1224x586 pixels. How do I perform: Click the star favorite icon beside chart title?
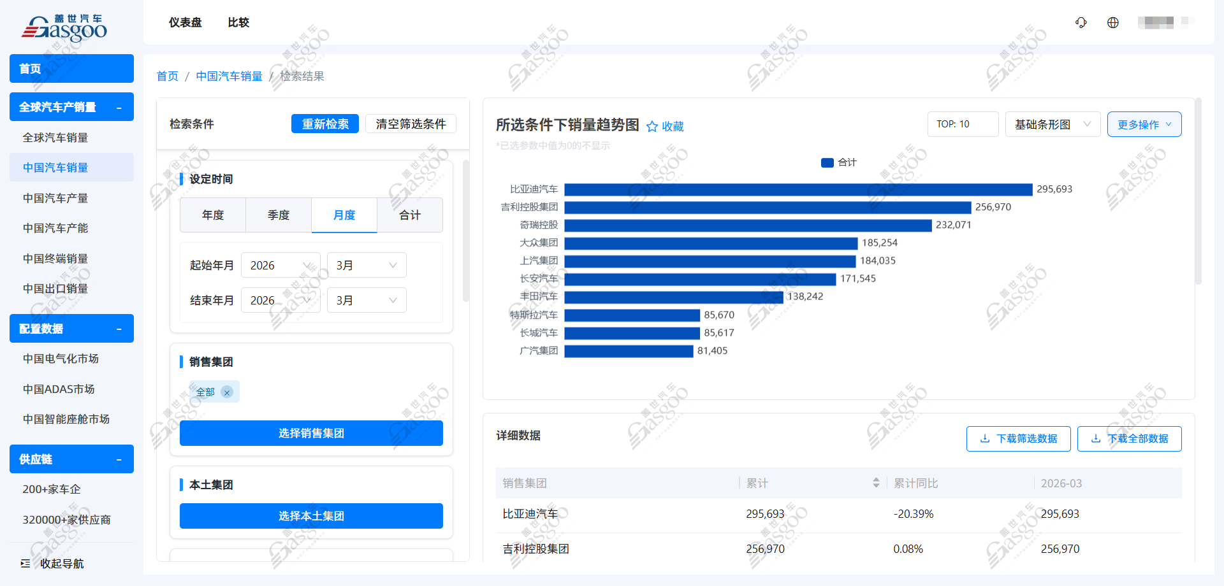click(652, 126)
